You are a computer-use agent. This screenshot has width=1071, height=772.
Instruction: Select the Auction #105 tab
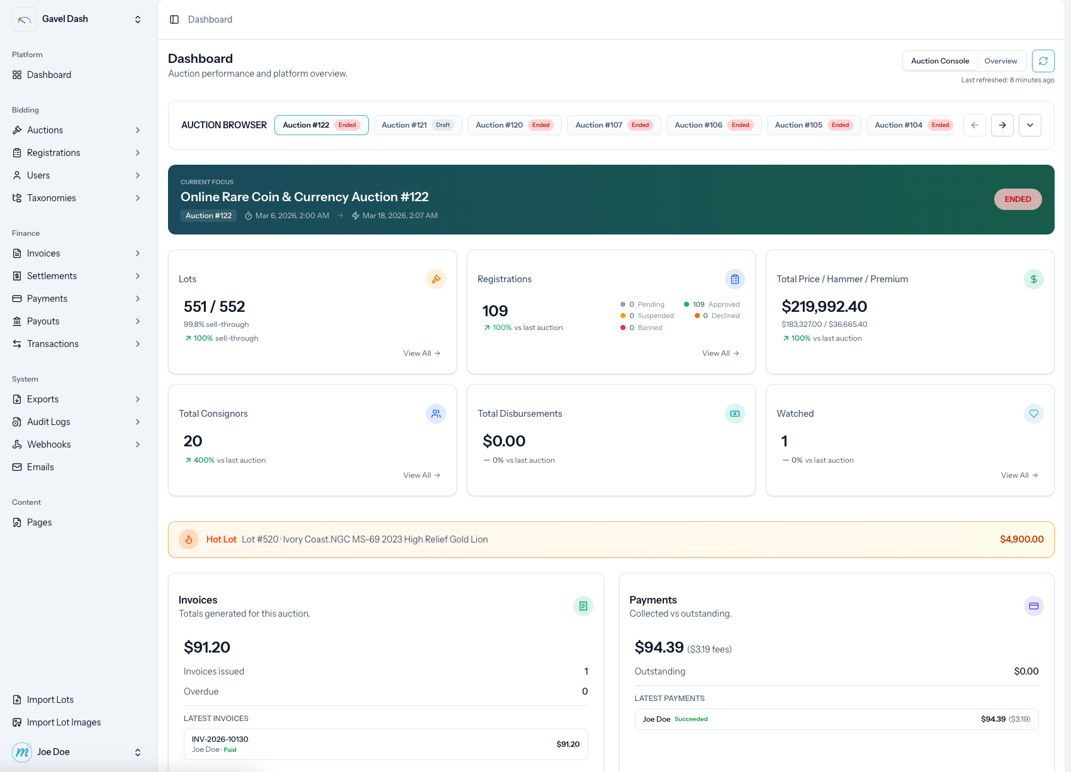pyautogui.click(x=814, y=125)
